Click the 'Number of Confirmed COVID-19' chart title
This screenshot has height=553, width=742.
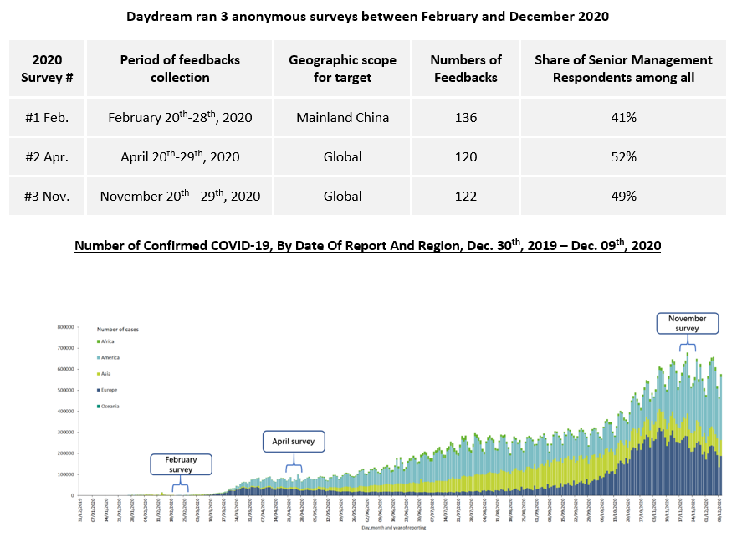coord(368,245)
